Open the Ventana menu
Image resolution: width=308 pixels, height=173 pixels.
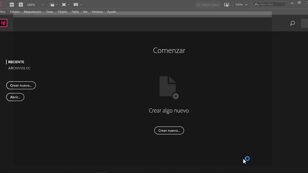click(97, 12)
